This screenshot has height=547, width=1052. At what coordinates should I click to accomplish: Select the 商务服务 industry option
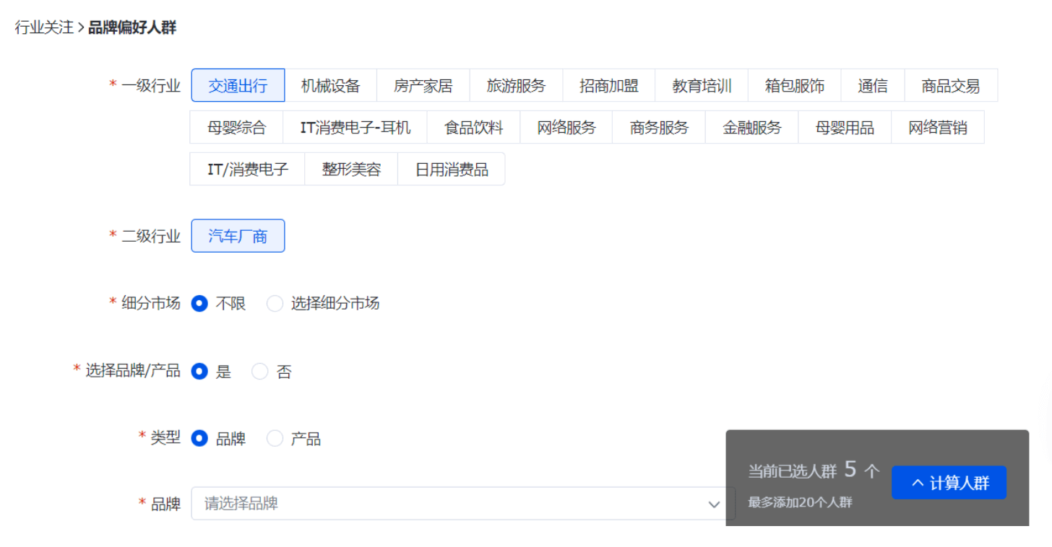659,128
